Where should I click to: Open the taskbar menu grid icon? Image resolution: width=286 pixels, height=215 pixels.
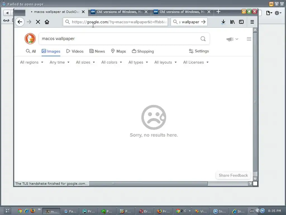tap(8, 211)
